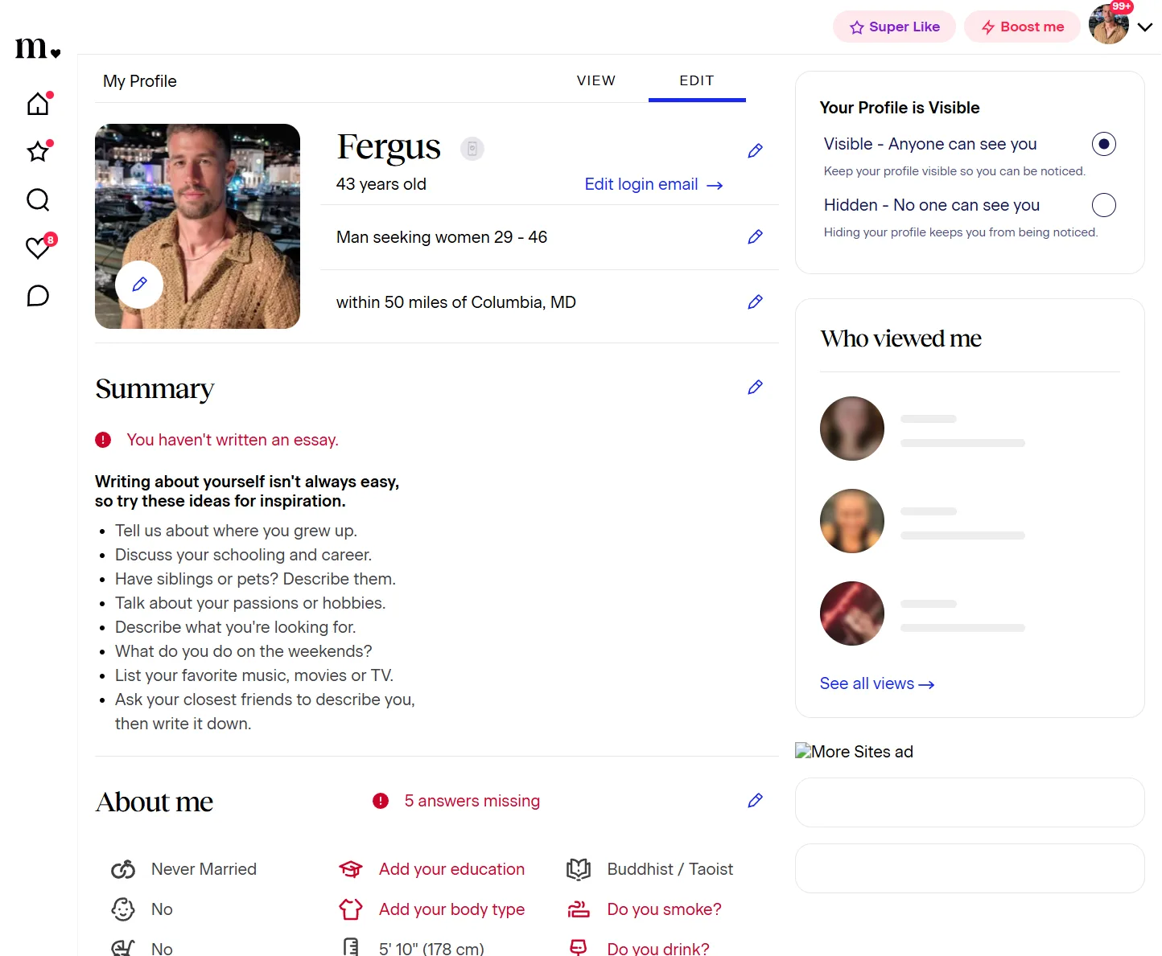Click 'Buddhist / Taoist' text
The image size is (1162, 956).
point(670,869)
